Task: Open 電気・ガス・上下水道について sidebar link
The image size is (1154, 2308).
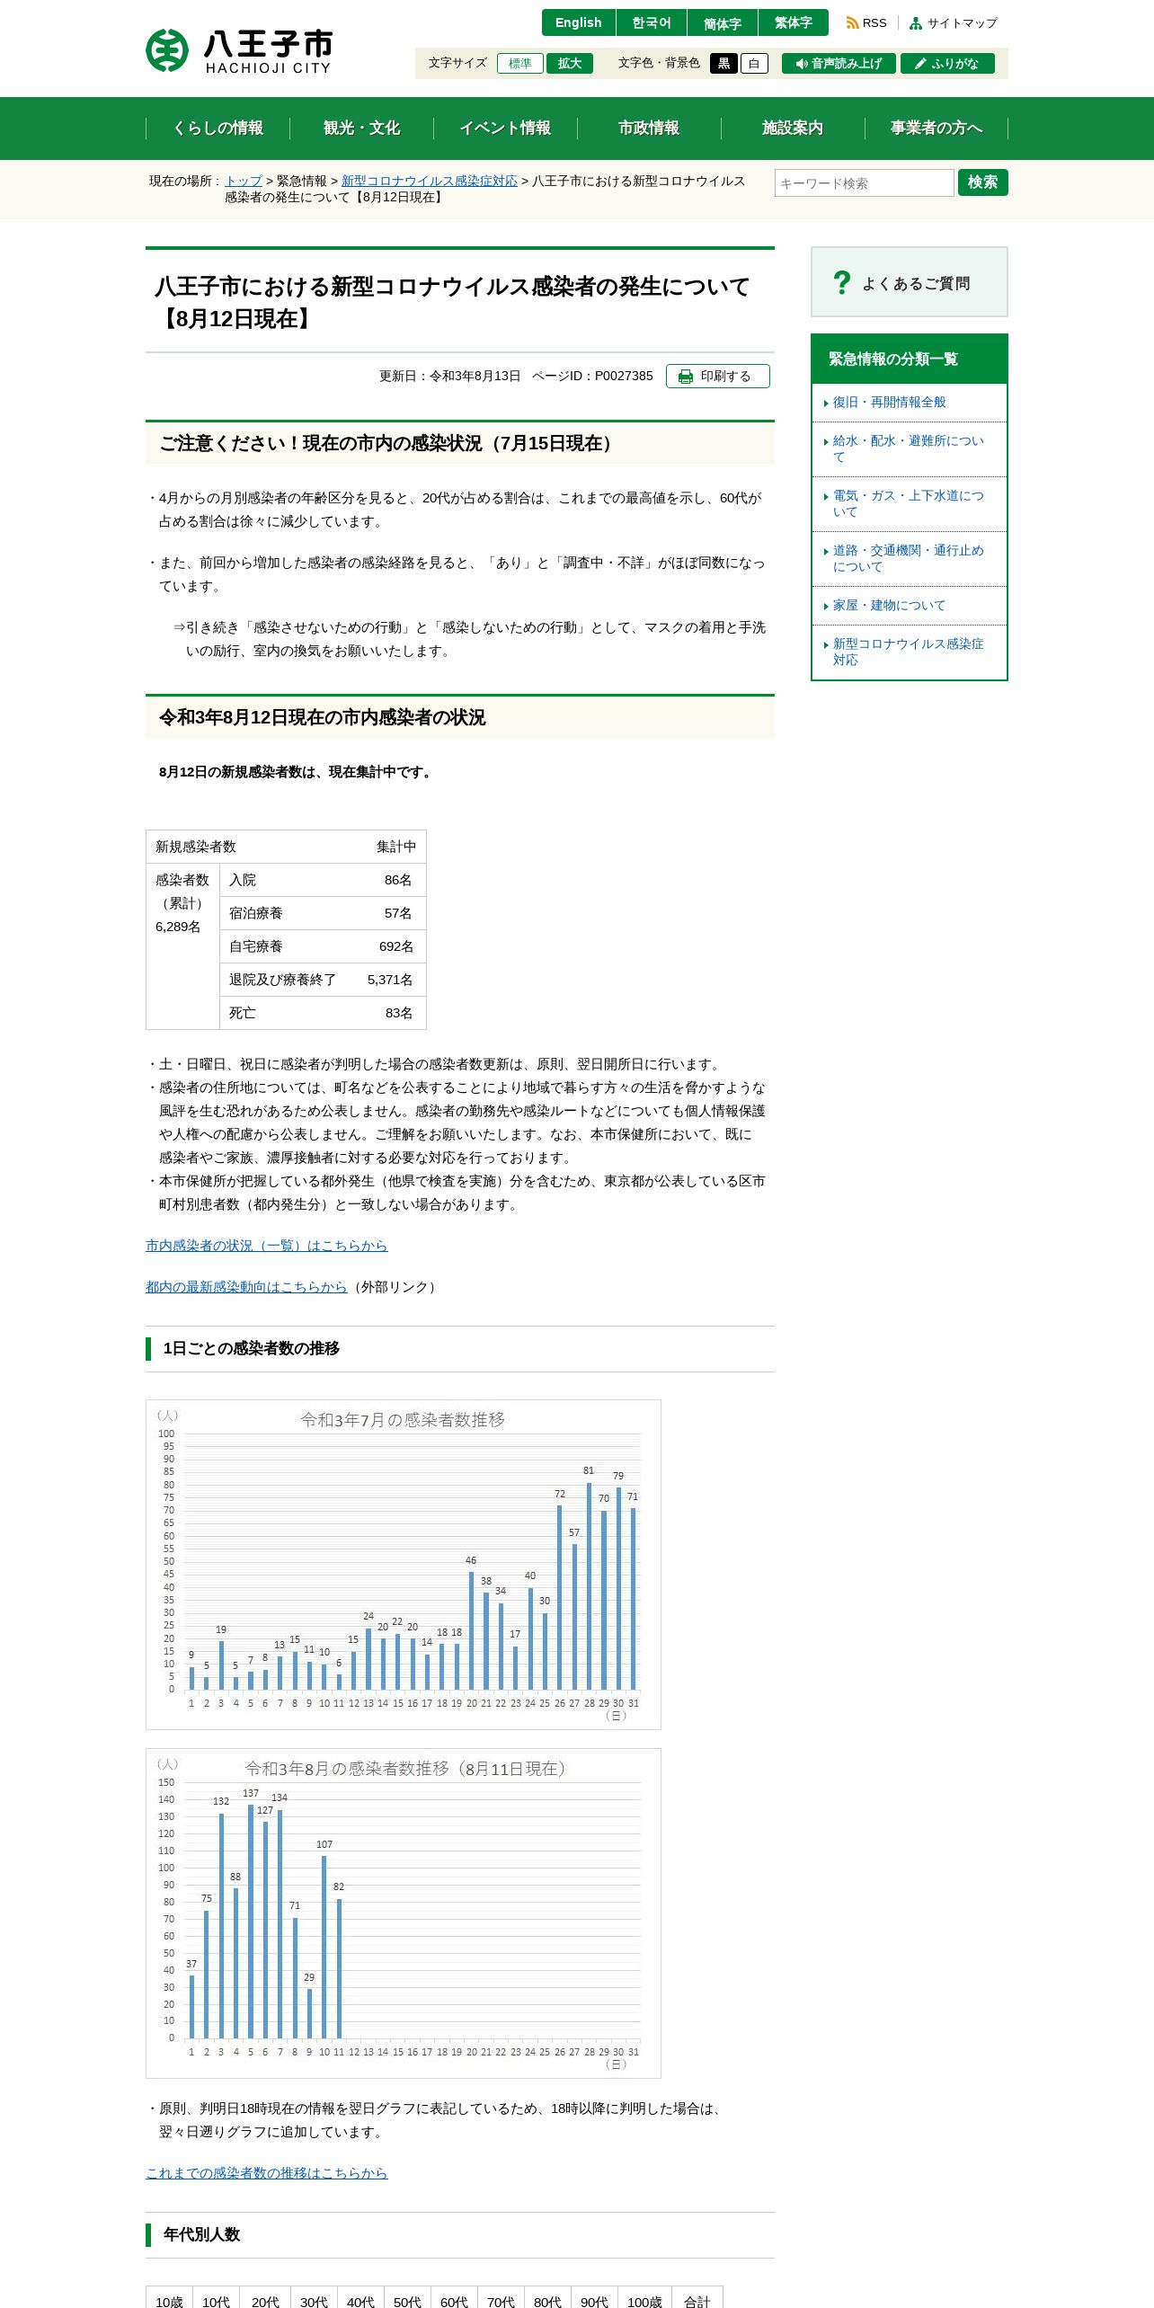Action: [908, 503]
